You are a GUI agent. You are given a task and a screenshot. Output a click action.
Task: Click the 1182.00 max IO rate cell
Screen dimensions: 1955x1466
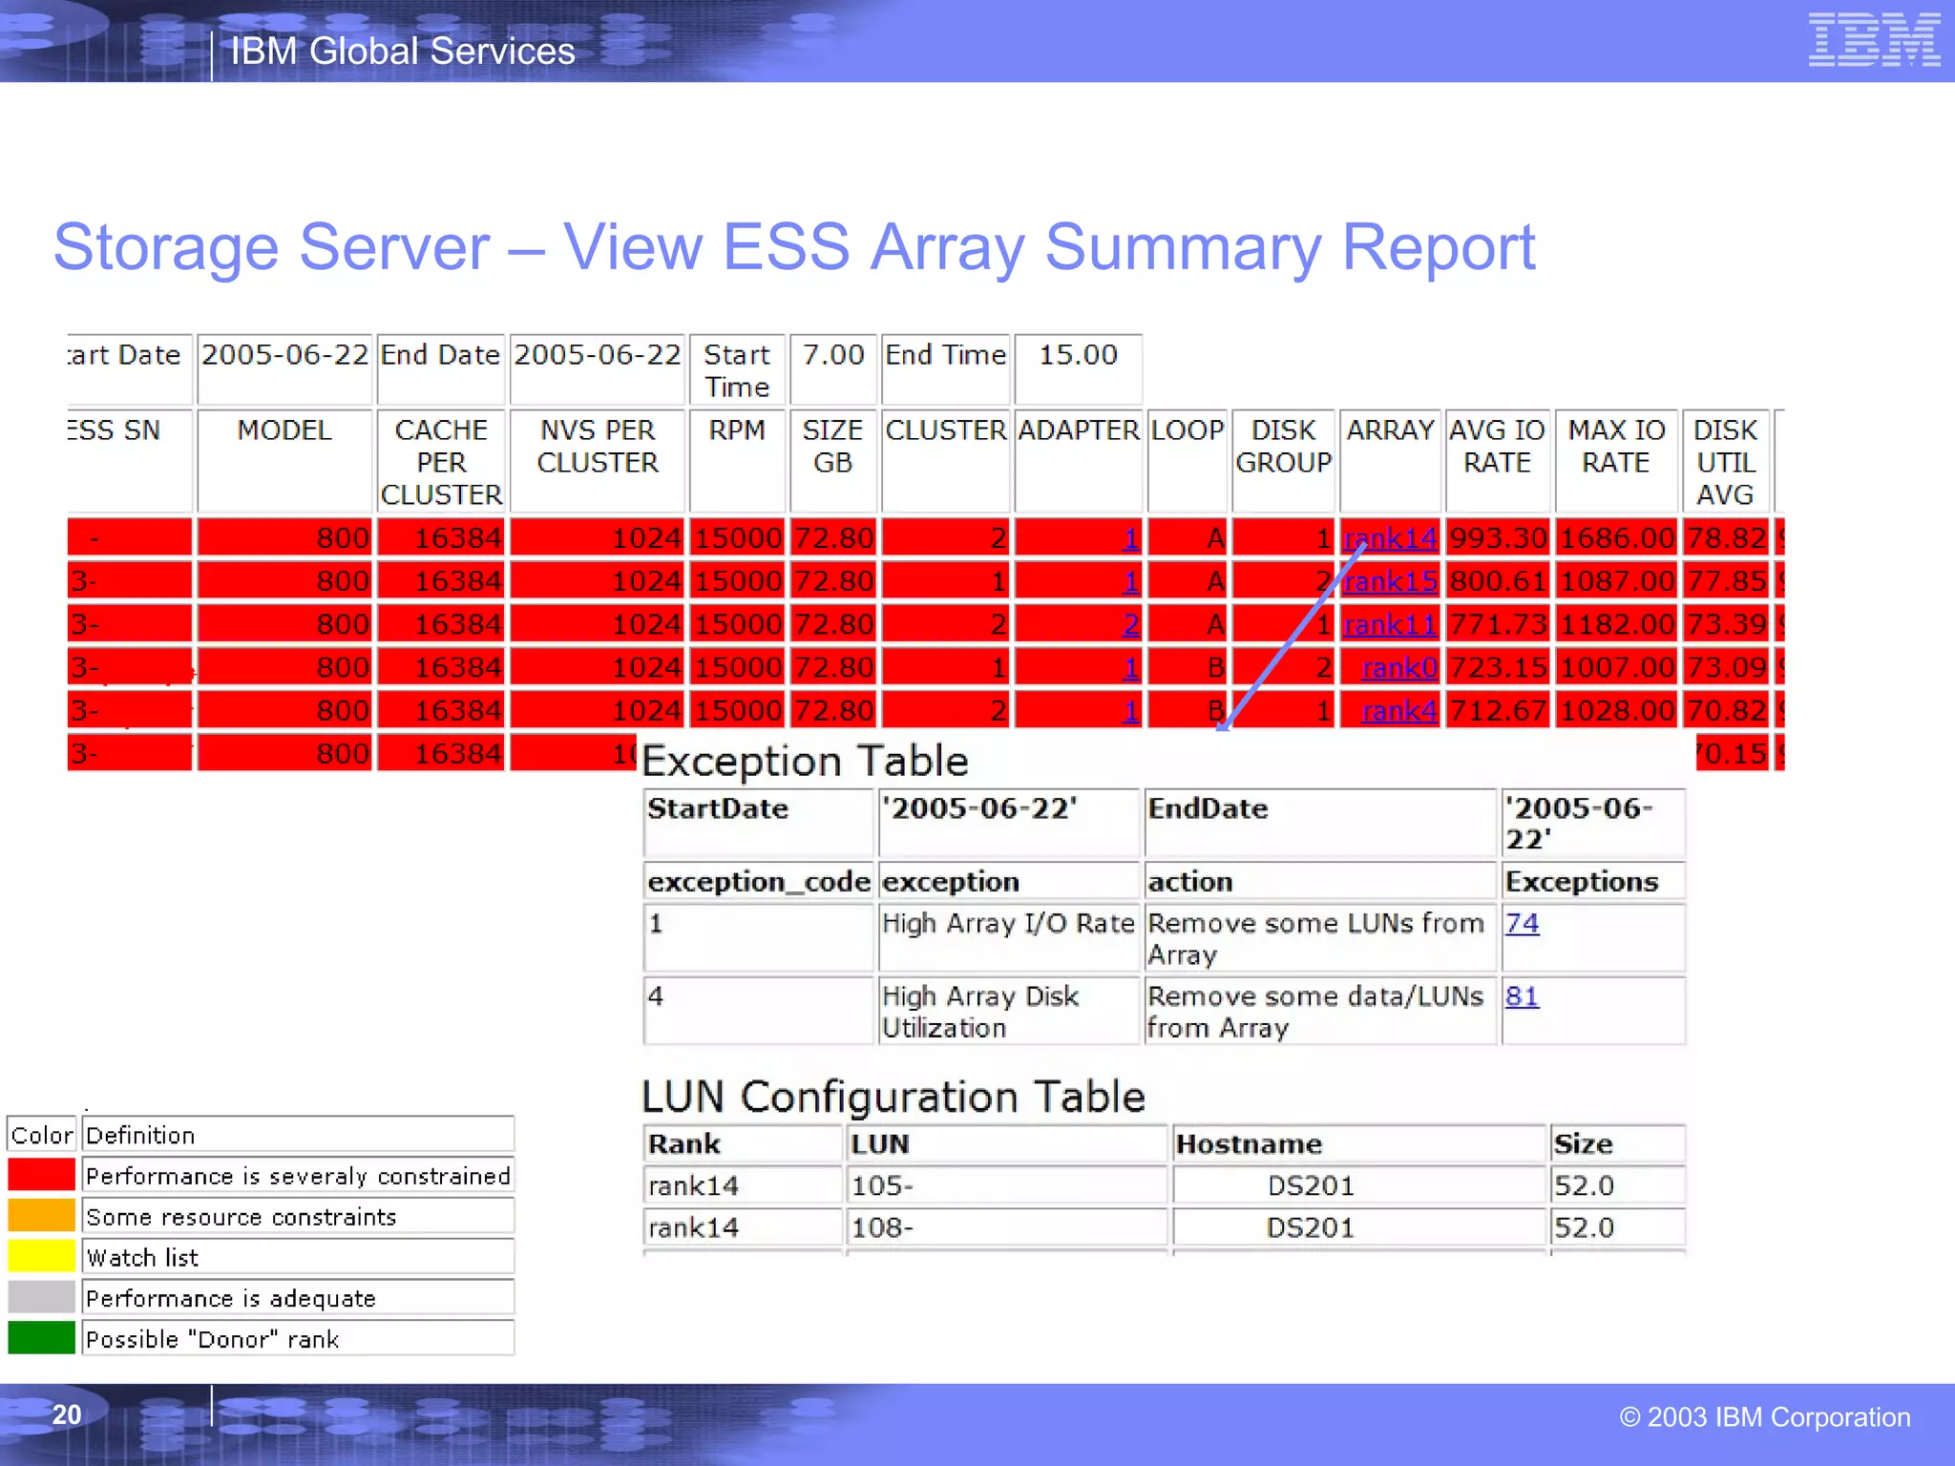tap(1616, 624)
